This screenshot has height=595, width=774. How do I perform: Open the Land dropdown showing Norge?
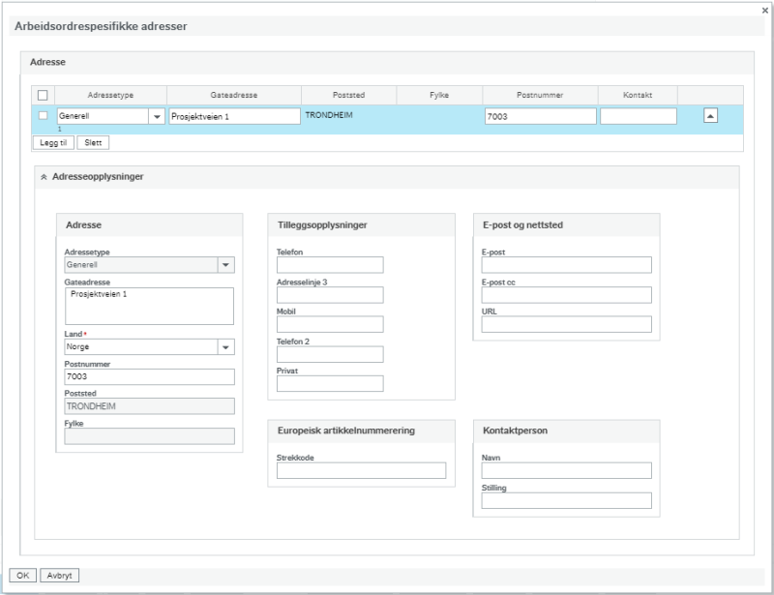tap(225, 347)
